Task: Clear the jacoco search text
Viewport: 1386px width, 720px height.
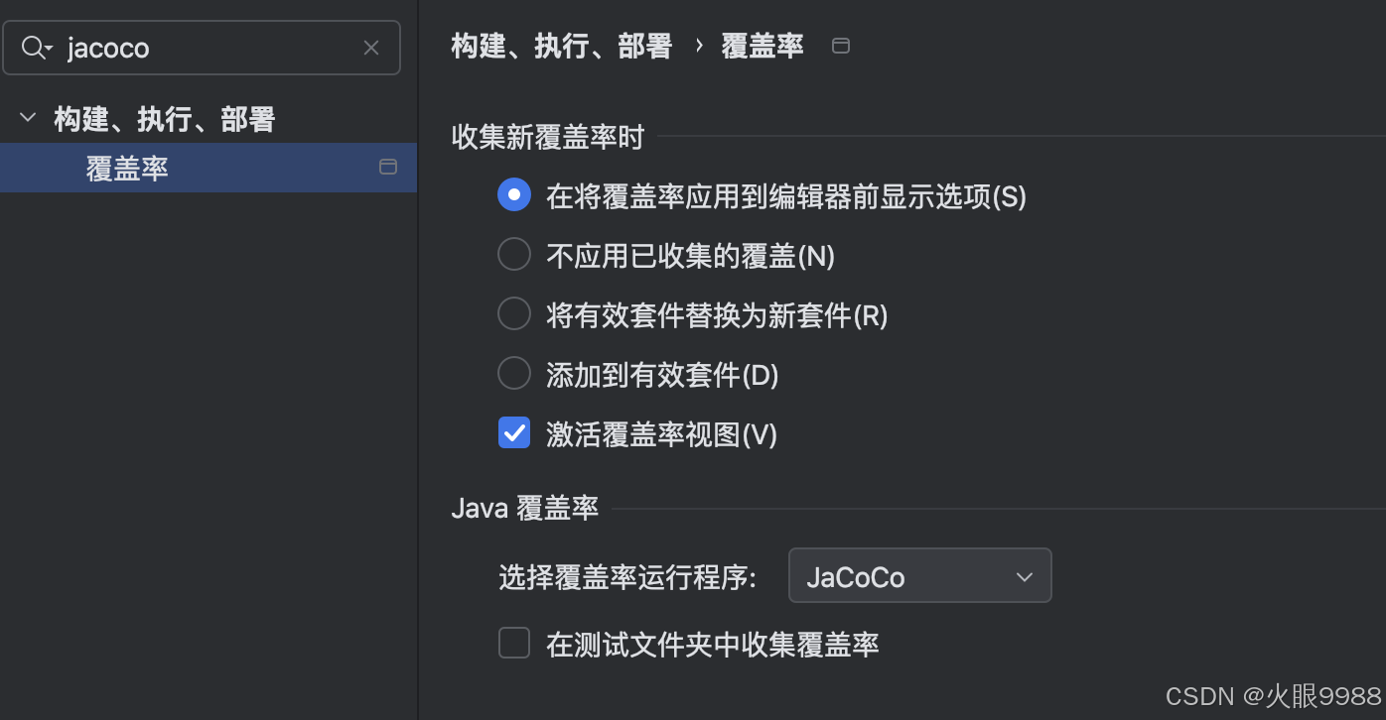Action: pos(371,48)
